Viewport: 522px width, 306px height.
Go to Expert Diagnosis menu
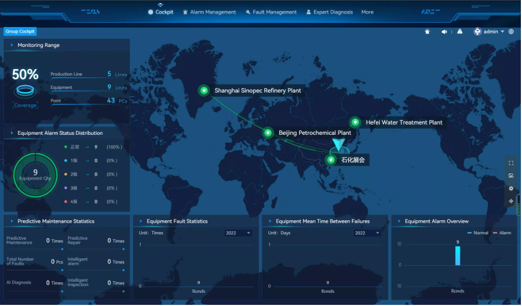click(x=329, y=12)
